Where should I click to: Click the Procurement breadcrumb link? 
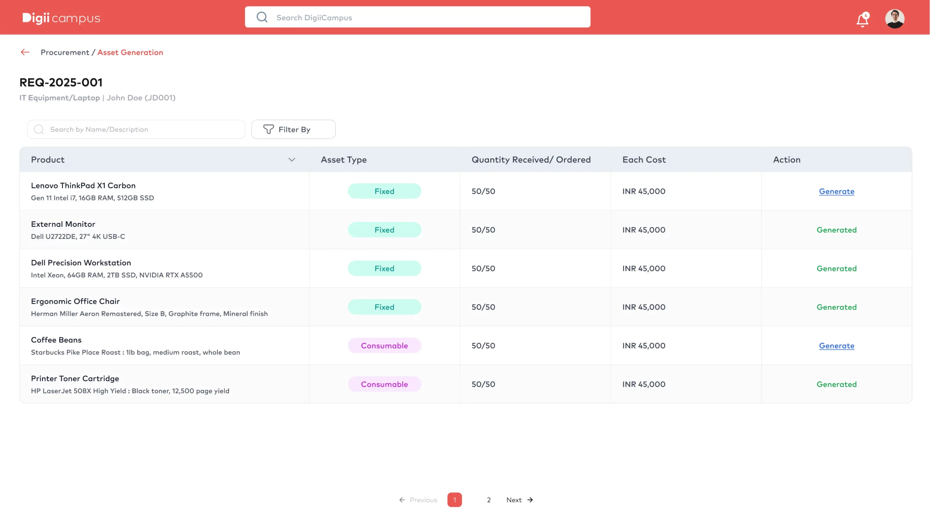coord(65,52)
